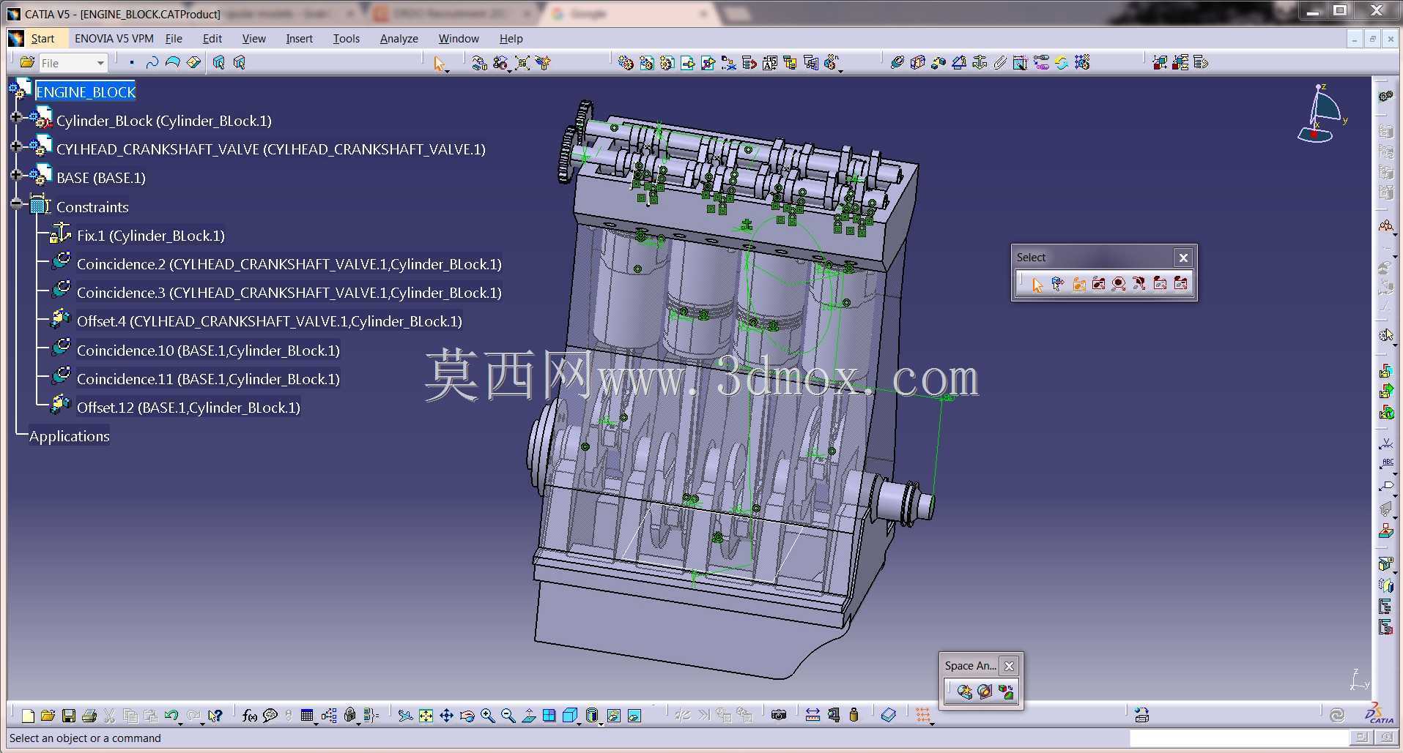Click the Isometric View cube icon
The image size is (1403, 753).
(x=570, y=716)
